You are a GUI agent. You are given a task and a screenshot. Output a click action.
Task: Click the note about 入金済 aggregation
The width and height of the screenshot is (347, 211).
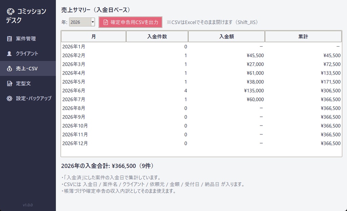click(x=111, y=178)
